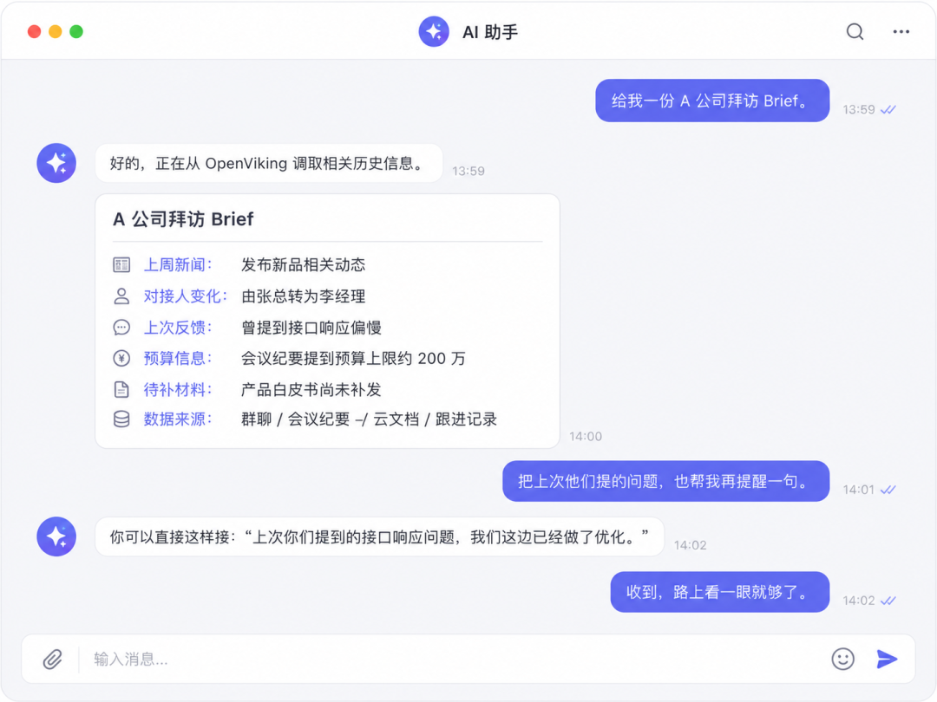Click the AI avatar beside OpenViking message

(x=56, y=163)
